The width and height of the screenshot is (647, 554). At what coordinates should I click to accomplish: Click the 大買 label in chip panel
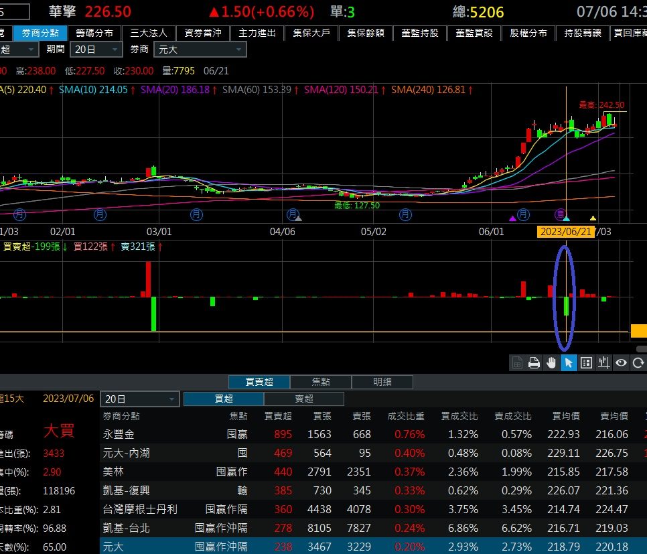click(x=59, y=431)
